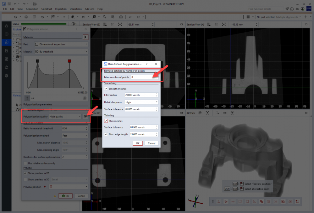The width and height of the screenshot is (314, 213).
Task: Toggle the Thin meshes checkbox
Action: [x=106, y=121]
